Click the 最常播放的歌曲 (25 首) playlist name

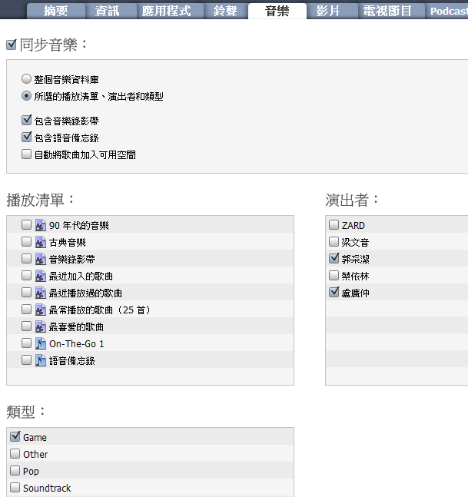100,310
